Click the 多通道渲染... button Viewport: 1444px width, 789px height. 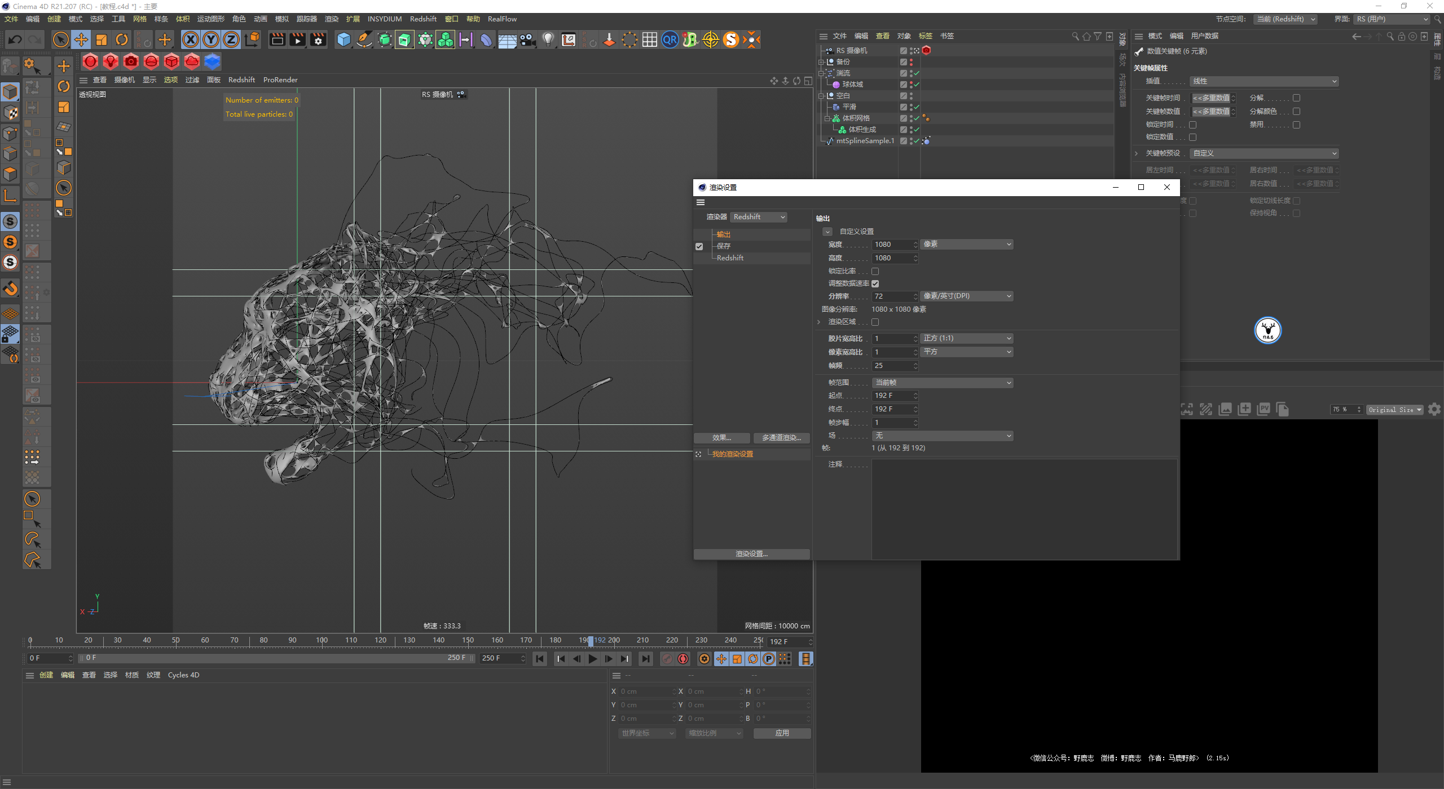click(x=781, y=438)
